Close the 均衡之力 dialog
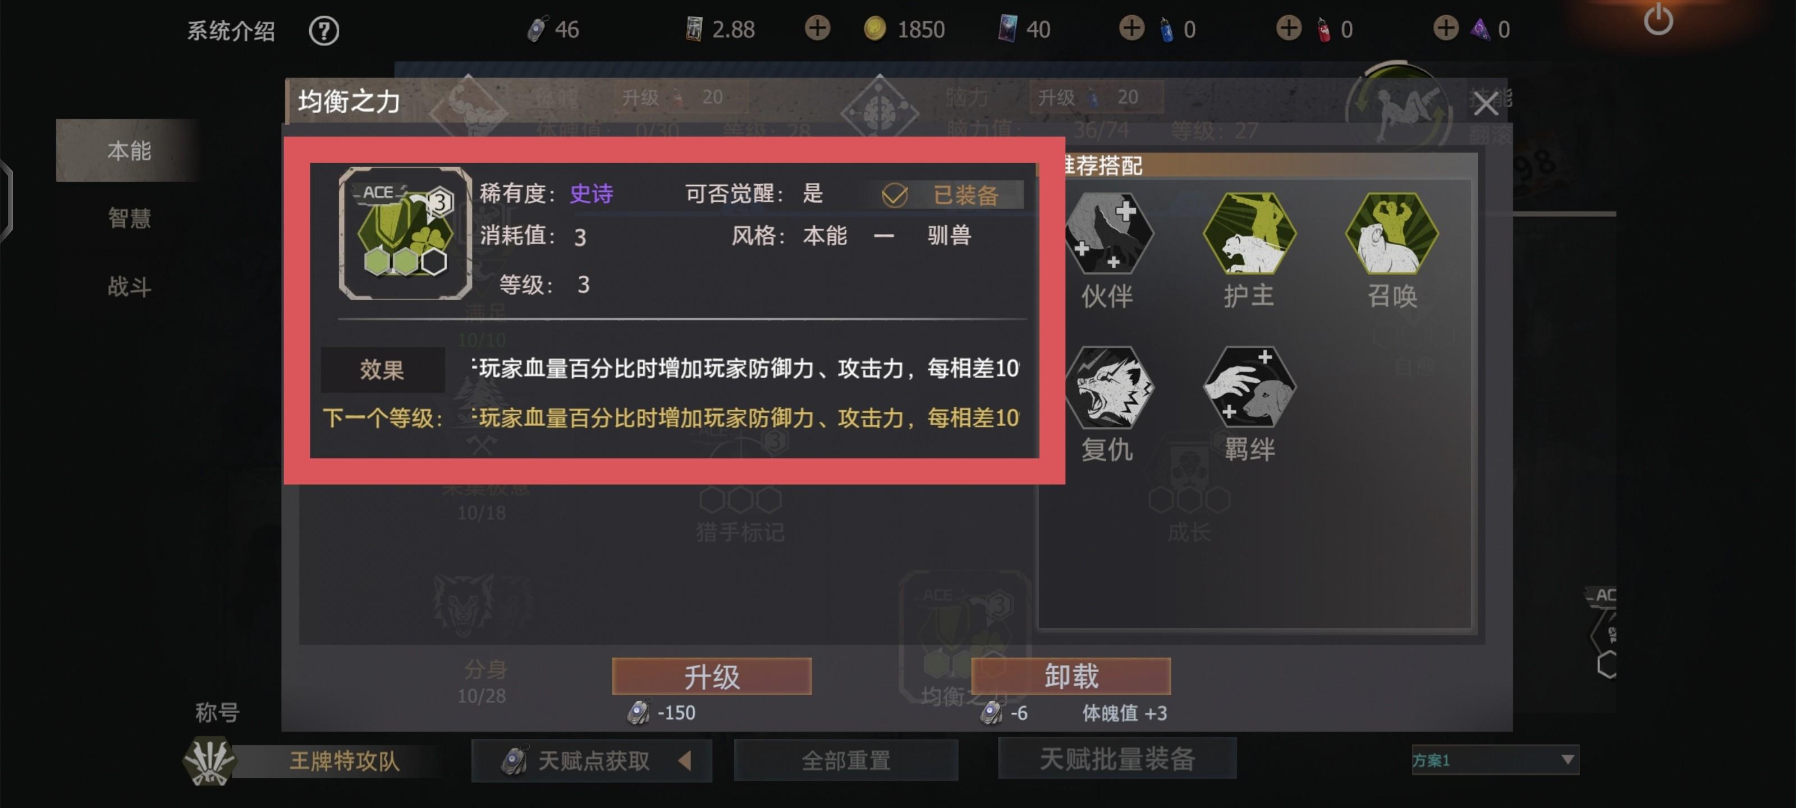Screen dimensions: 1796x808 coord(1486,104)
